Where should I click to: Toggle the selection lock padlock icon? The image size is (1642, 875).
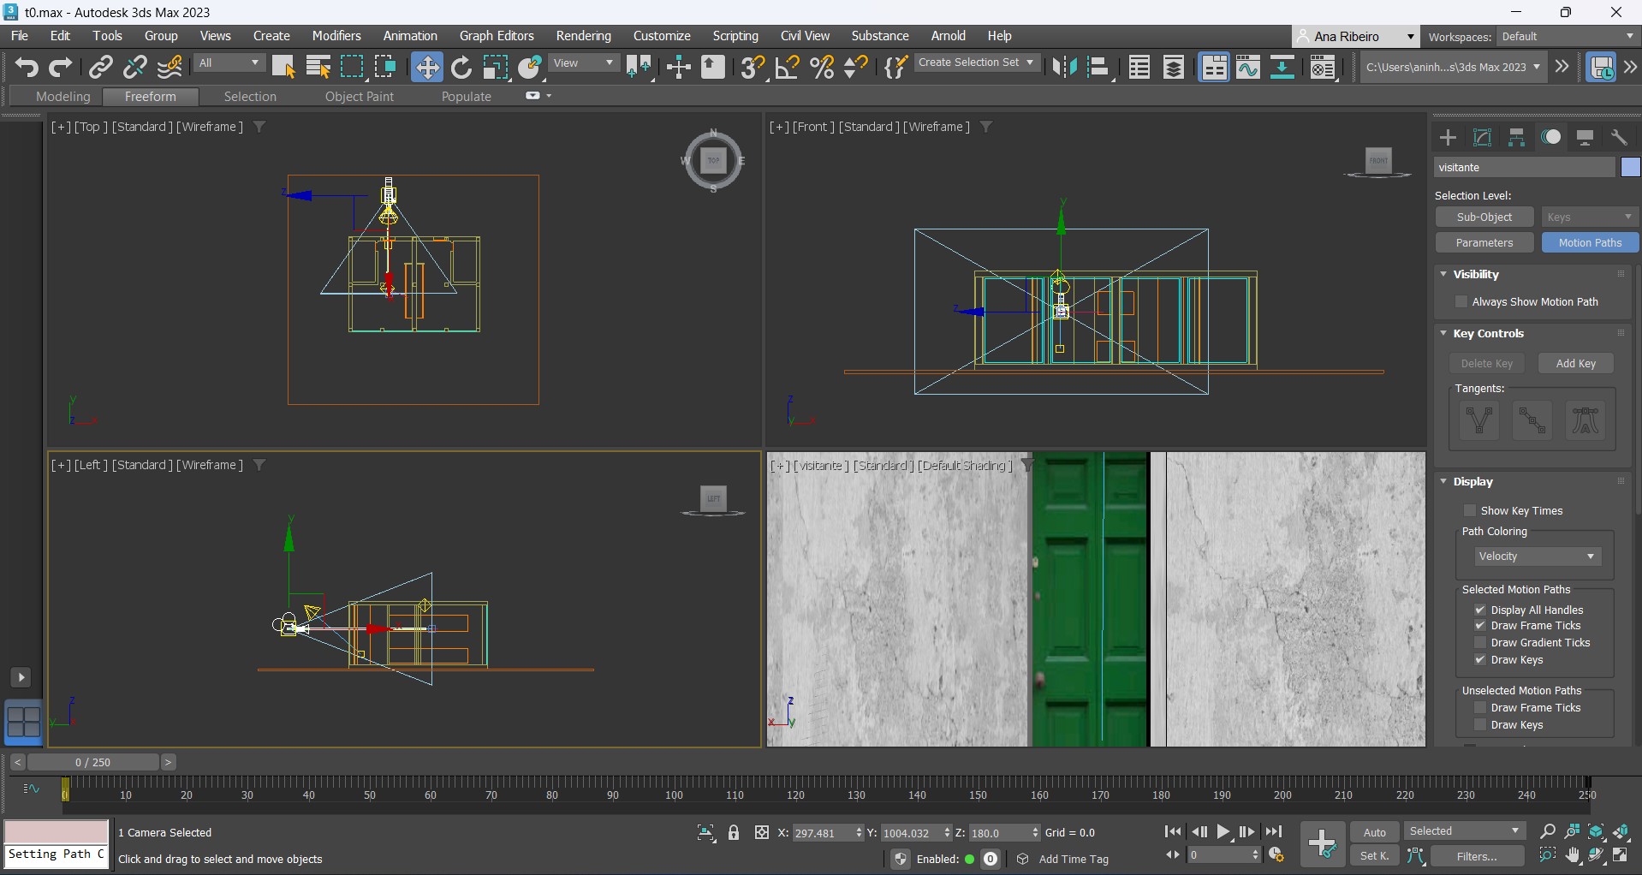pos(734,833)
